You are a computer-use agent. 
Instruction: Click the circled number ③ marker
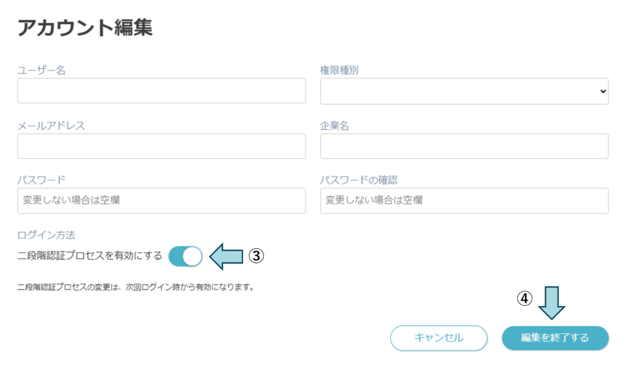coord(256,257)
